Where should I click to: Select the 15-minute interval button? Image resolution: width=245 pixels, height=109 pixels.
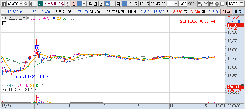147,4
